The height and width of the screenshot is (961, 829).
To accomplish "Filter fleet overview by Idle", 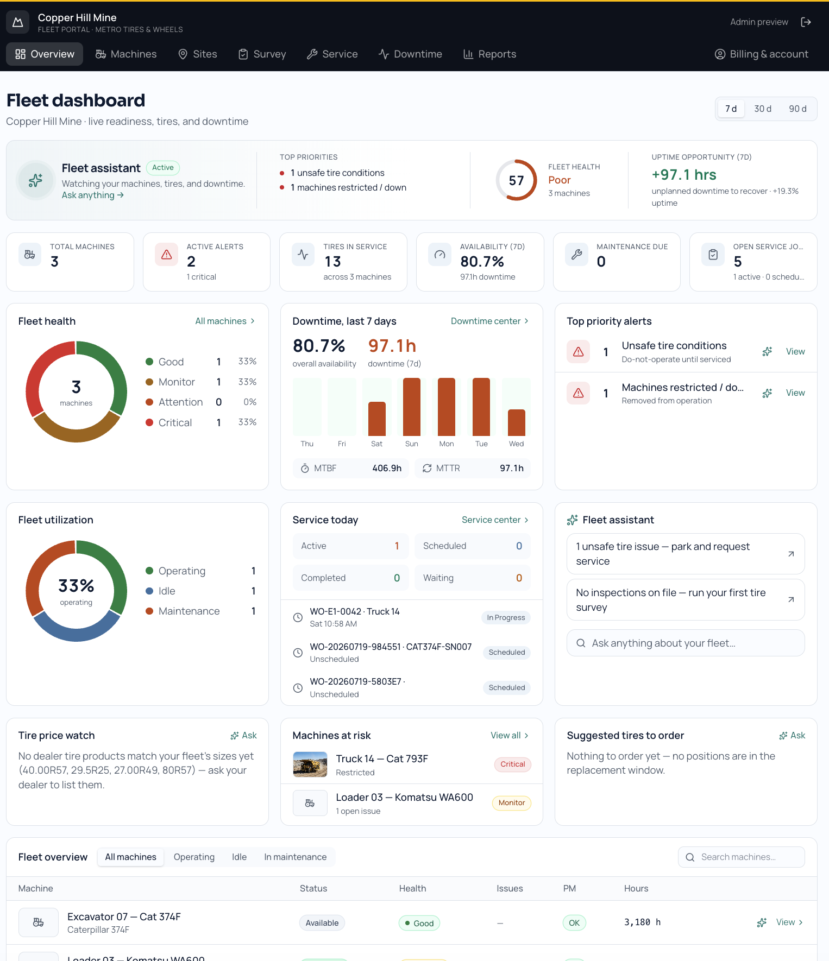I will pos(239,857).
